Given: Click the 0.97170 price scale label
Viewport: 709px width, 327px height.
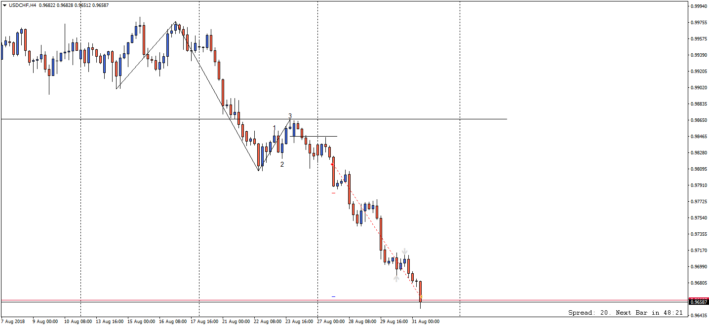Looking at the screenshot, I should (698, 251).
